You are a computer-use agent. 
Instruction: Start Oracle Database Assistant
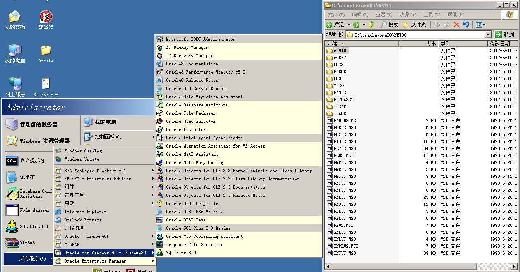(238, 105)
